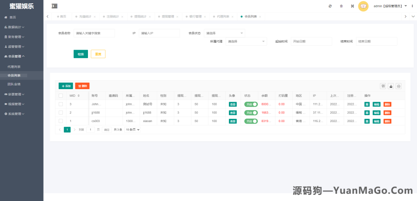The height and width of the screenshot is (201, 417).
Task: Toggle the 开启 status switch for MID 3
Action: coord(251,105)
